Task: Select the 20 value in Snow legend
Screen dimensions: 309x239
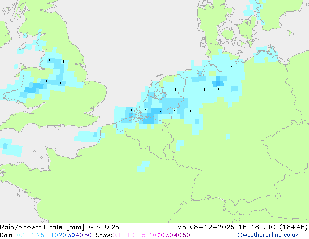Action: (161, 235)
